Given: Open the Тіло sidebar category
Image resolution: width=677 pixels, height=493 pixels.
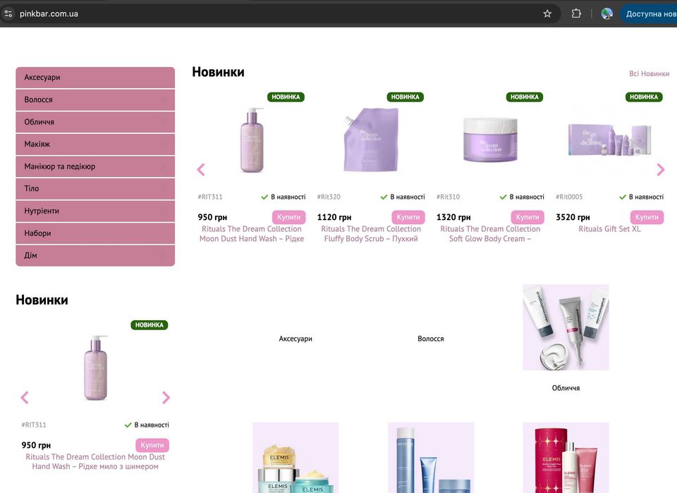Looking at the screenshot, I should [x=95, y=188].
